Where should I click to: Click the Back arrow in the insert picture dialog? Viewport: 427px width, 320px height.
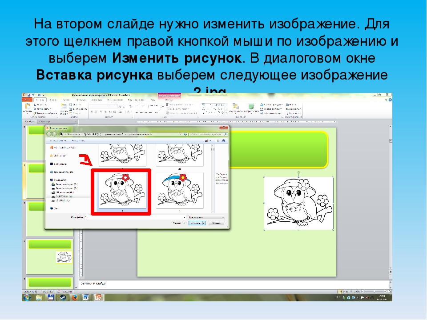(x=49, y=134)
